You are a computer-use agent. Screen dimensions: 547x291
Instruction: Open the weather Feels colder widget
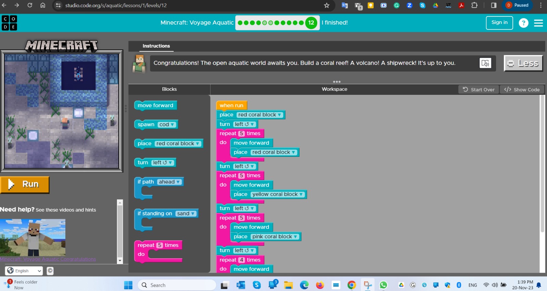coord(21,284)
